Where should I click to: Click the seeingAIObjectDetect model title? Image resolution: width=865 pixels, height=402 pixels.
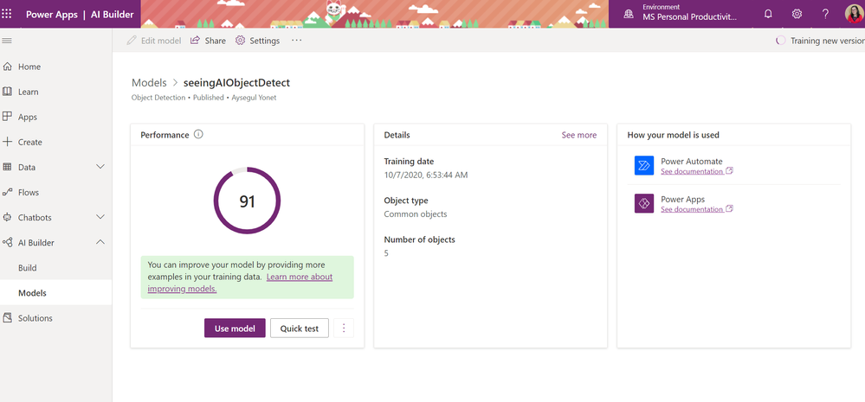click(236, 83)
